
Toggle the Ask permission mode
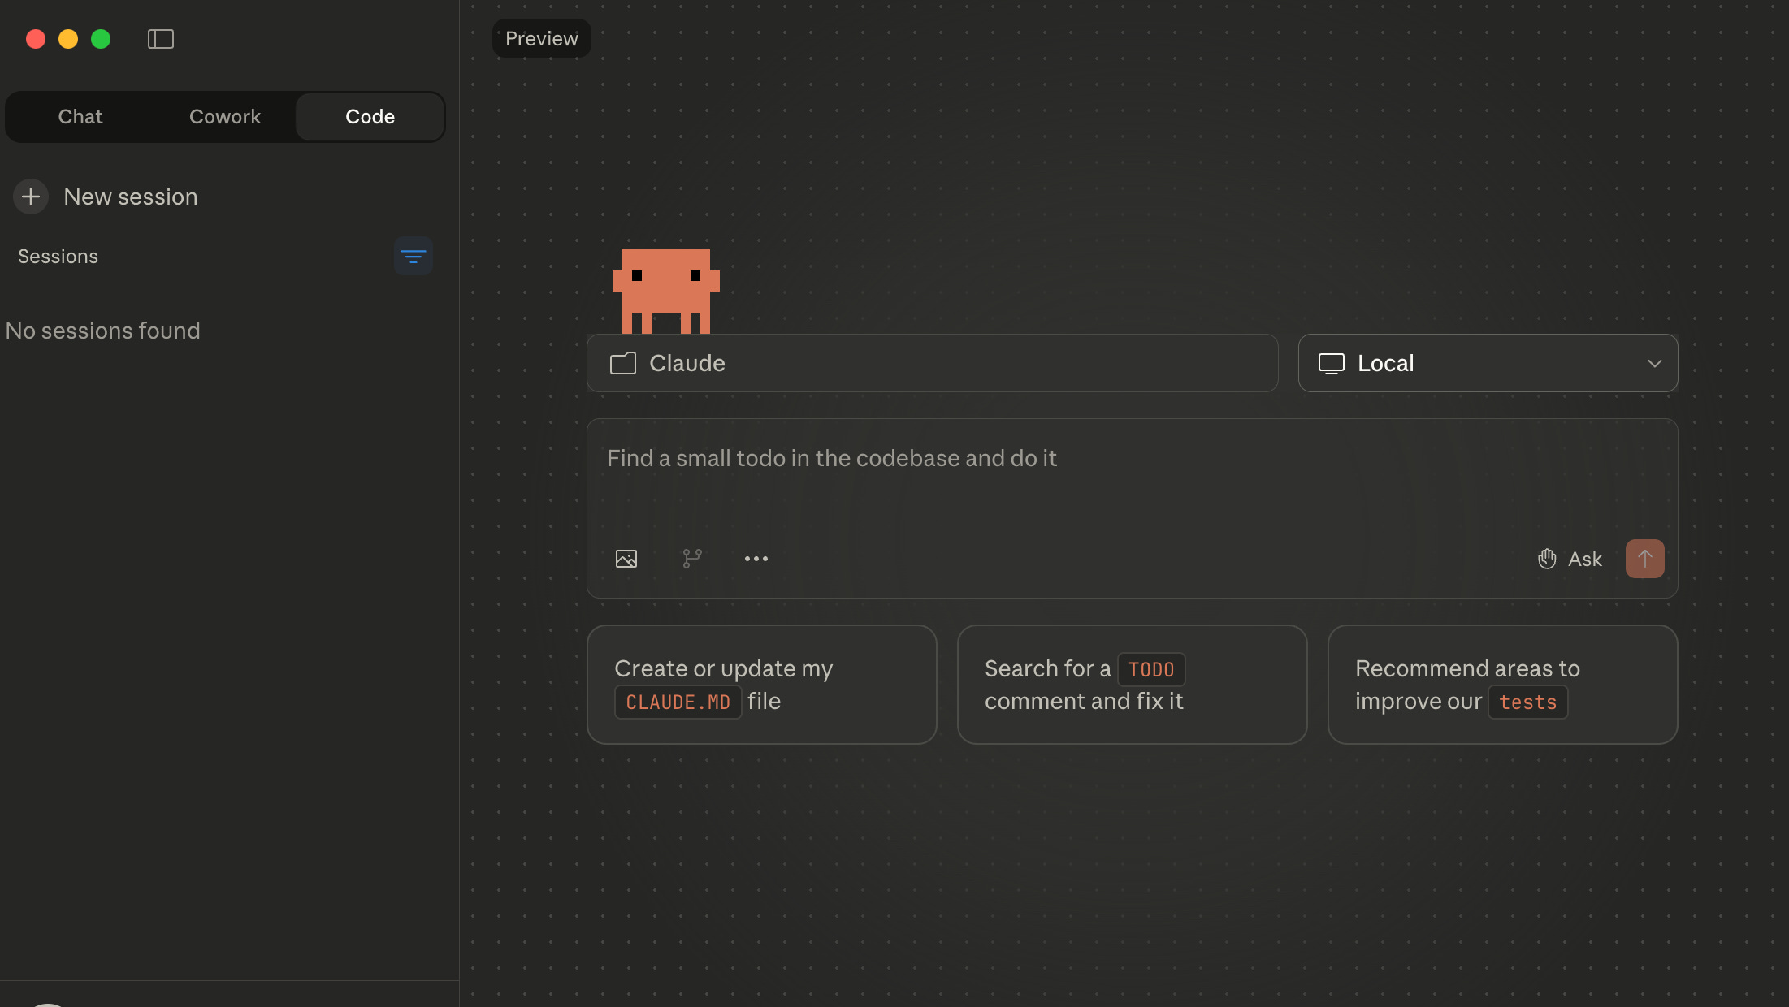pos(1569,559)
